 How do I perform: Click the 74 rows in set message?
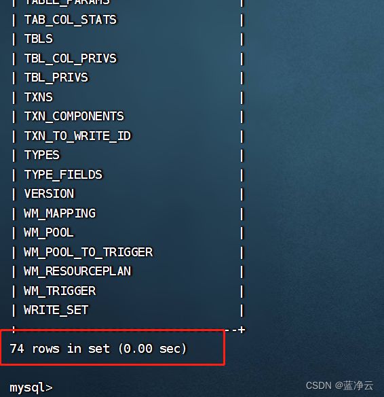[98, 349]
